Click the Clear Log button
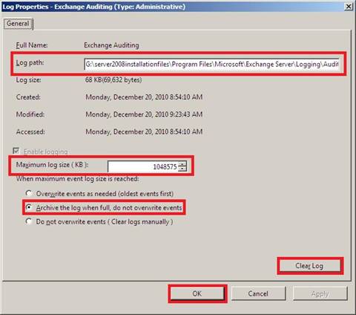Screen dimensions: 356x315 [310, 266]
